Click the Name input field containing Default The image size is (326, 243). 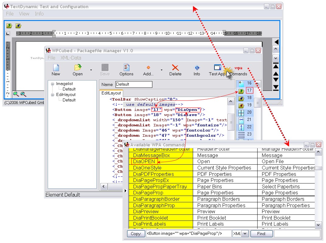click(134, 84)
